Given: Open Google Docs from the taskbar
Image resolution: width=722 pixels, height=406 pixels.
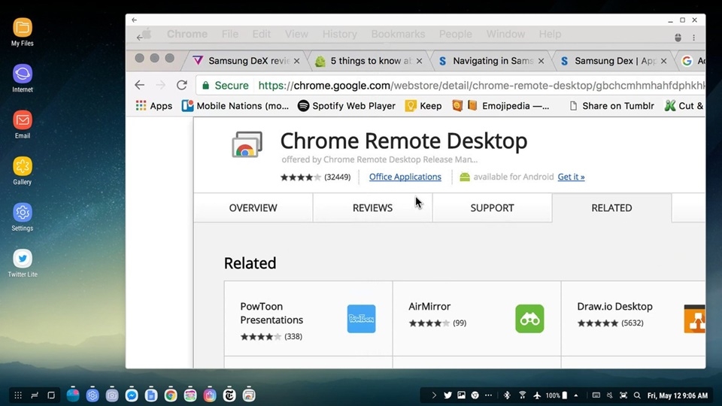Looking at the screenshot, I should pos(151,395).
